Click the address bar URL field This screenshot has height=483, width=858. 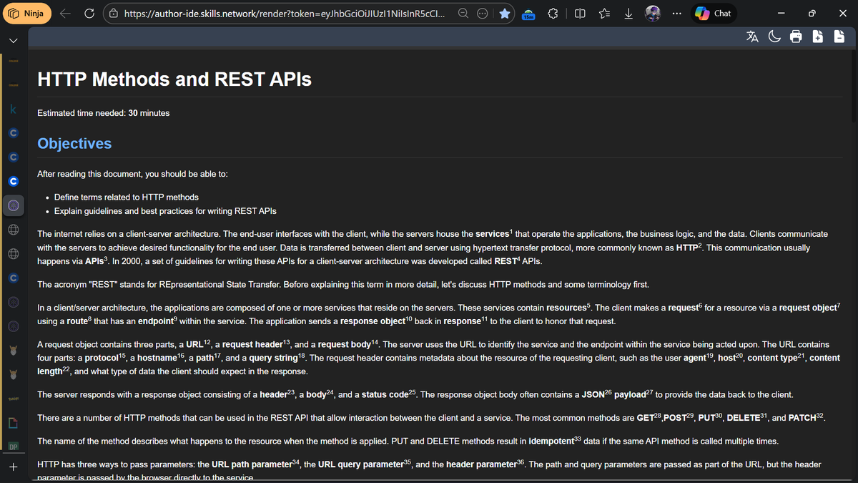click(x=284, y=14)
